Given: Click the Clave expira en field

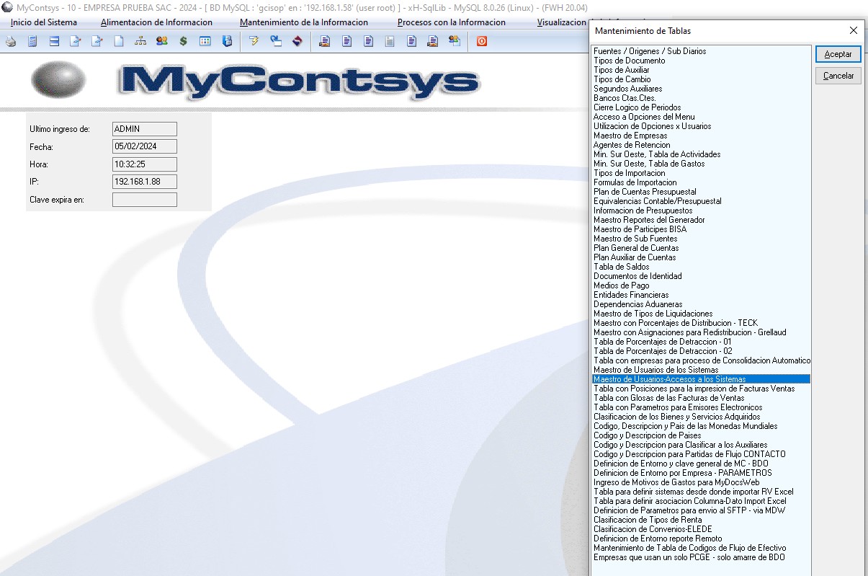Looking at the screenshot, I should point(144,200).
